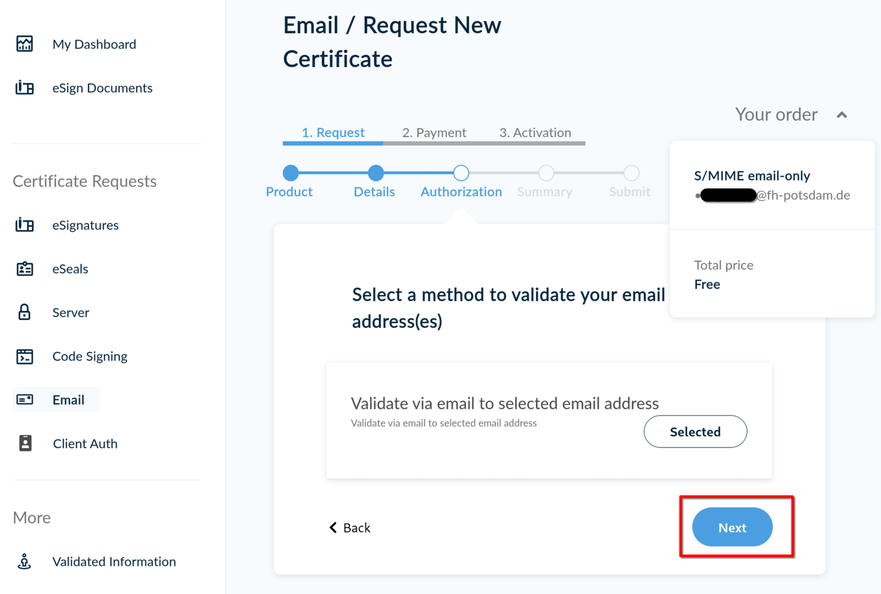Click the My Dashboard chart icon
The image size is (881, 594).
click(x=24, y=44)
